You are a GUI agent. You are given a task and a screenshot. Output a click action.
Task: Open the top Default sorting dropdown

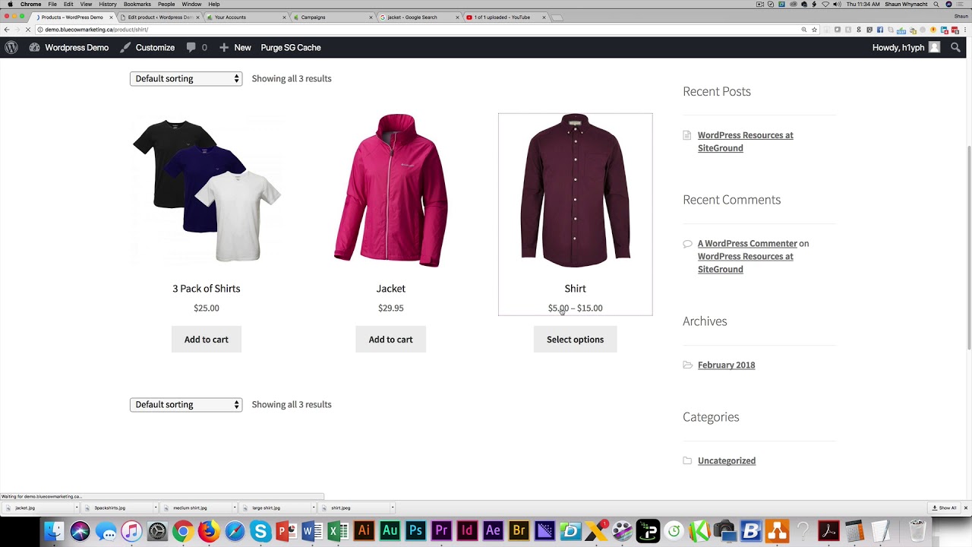pos(186,78)
